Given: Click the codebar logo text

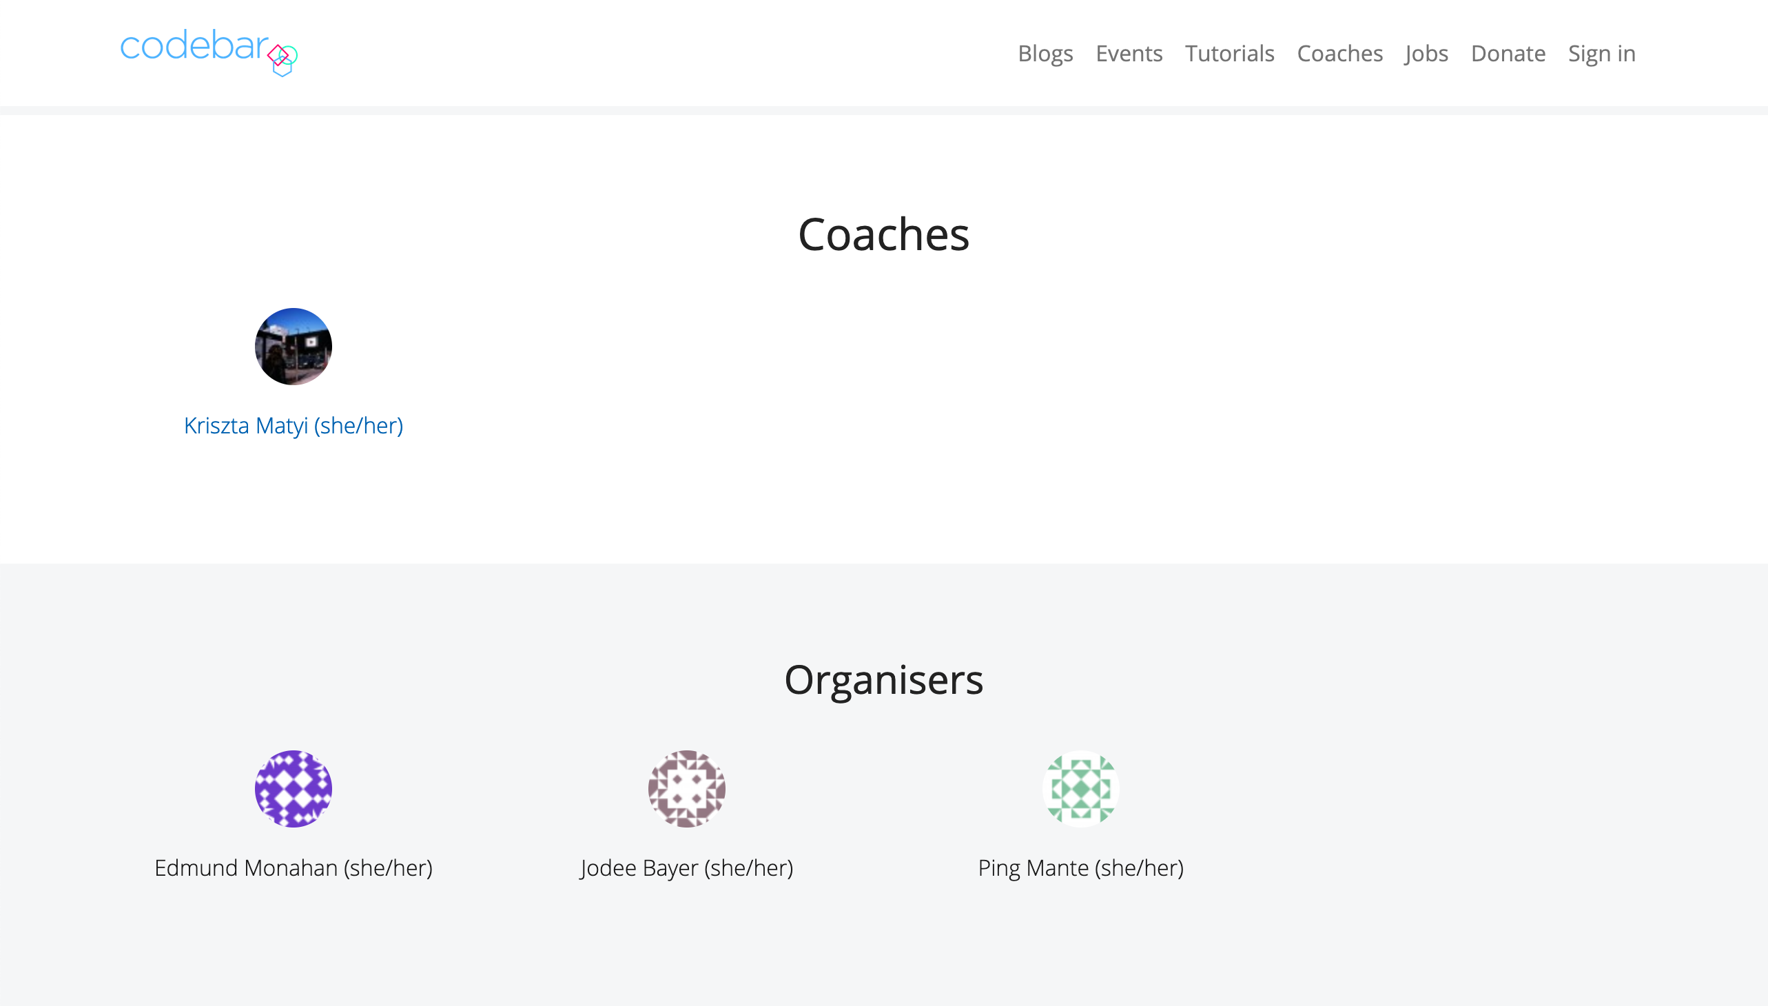Looking at the screenshot, I should pyautogui.click(x=194, y=45).
